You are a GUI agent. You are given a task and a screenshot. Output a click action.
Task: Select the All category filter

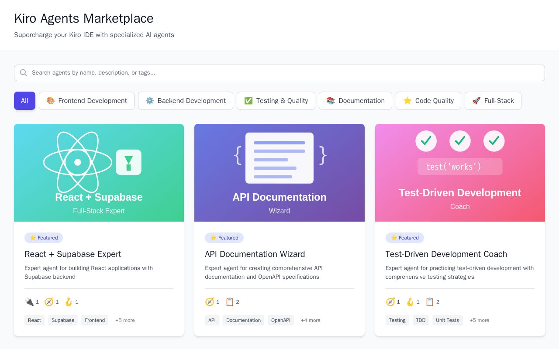pos(24,101)
